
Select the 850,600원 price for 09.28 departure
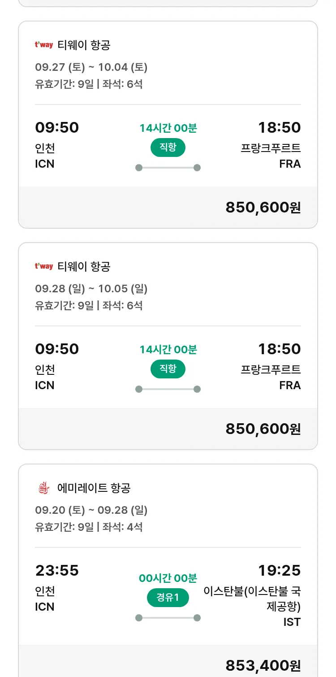(x=263, y=429)
